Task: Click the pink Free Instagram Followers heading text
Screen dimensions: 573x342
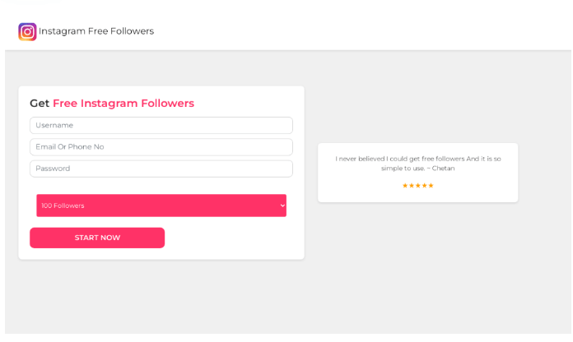Action: click(x=123, y=104)
